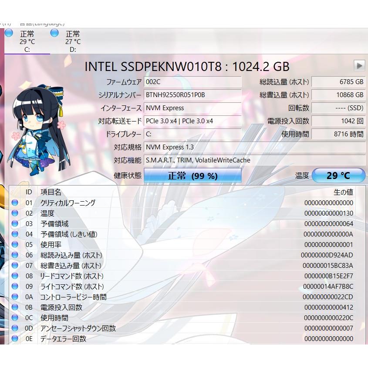Click the blue status orb above drive D:
The width and height of the screenshot is (368, 368).
click(54, 32)
